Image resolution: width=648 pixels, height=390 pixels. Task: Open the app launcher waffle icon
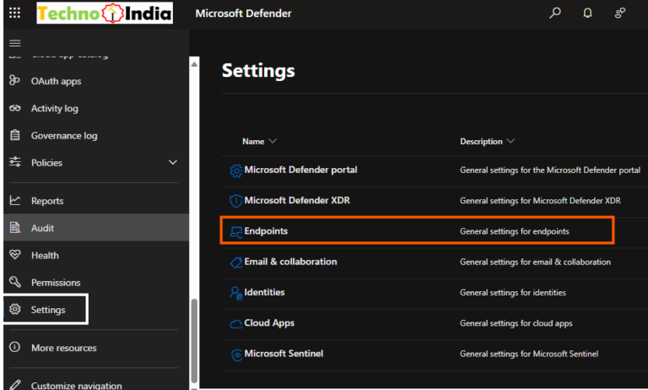click(14, 14)
